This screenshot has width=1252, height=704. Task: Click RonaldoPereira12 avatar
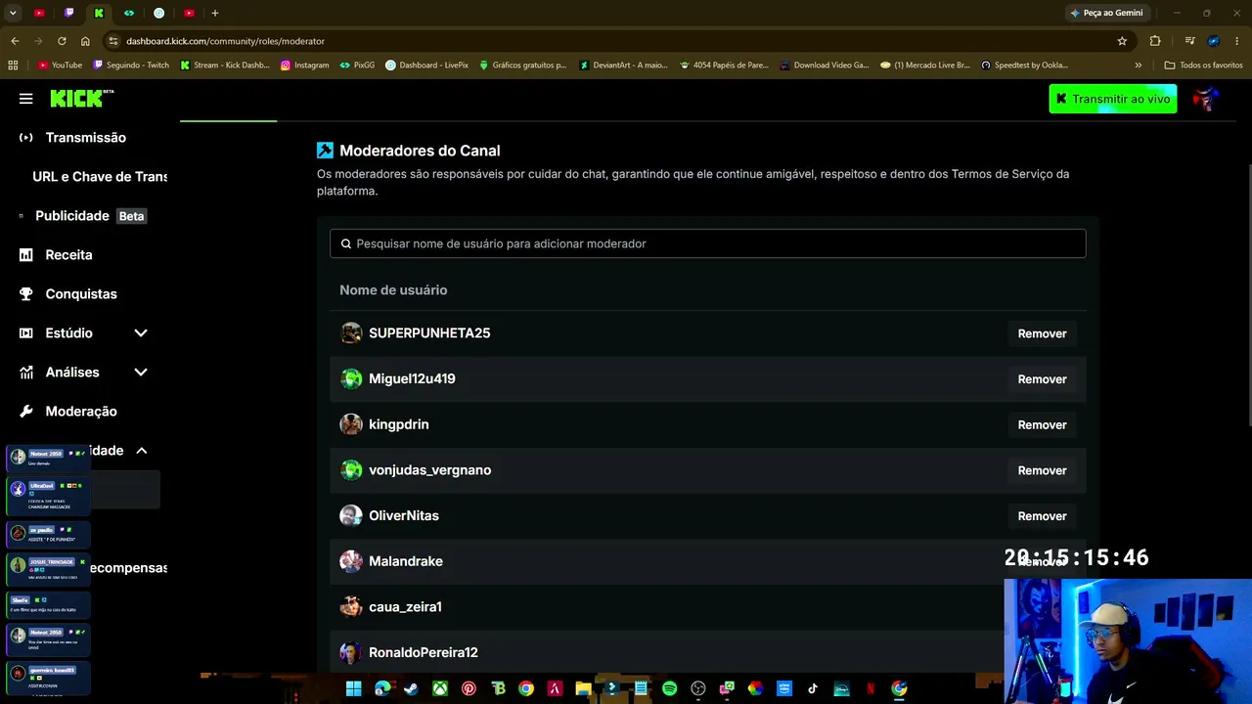coord(351,652)
